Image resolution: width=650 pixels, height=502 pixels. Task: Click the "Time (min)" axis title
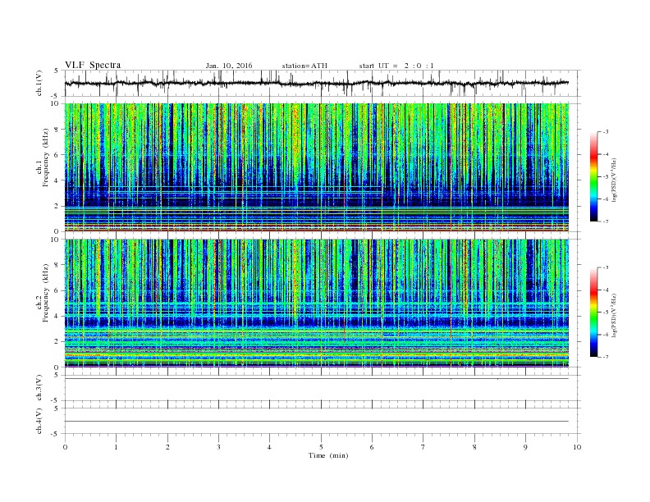click(x=328, y=455)
